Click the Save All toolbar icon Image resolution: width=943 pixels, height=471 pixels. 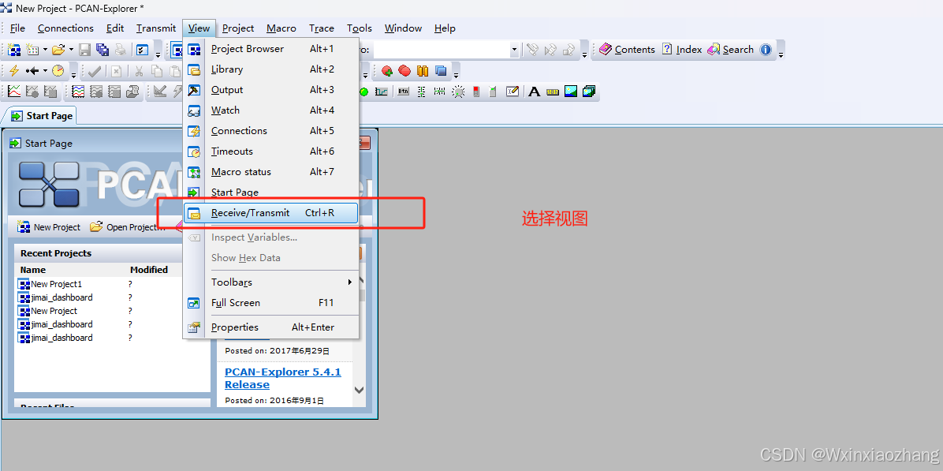click(x=102, y=50)
